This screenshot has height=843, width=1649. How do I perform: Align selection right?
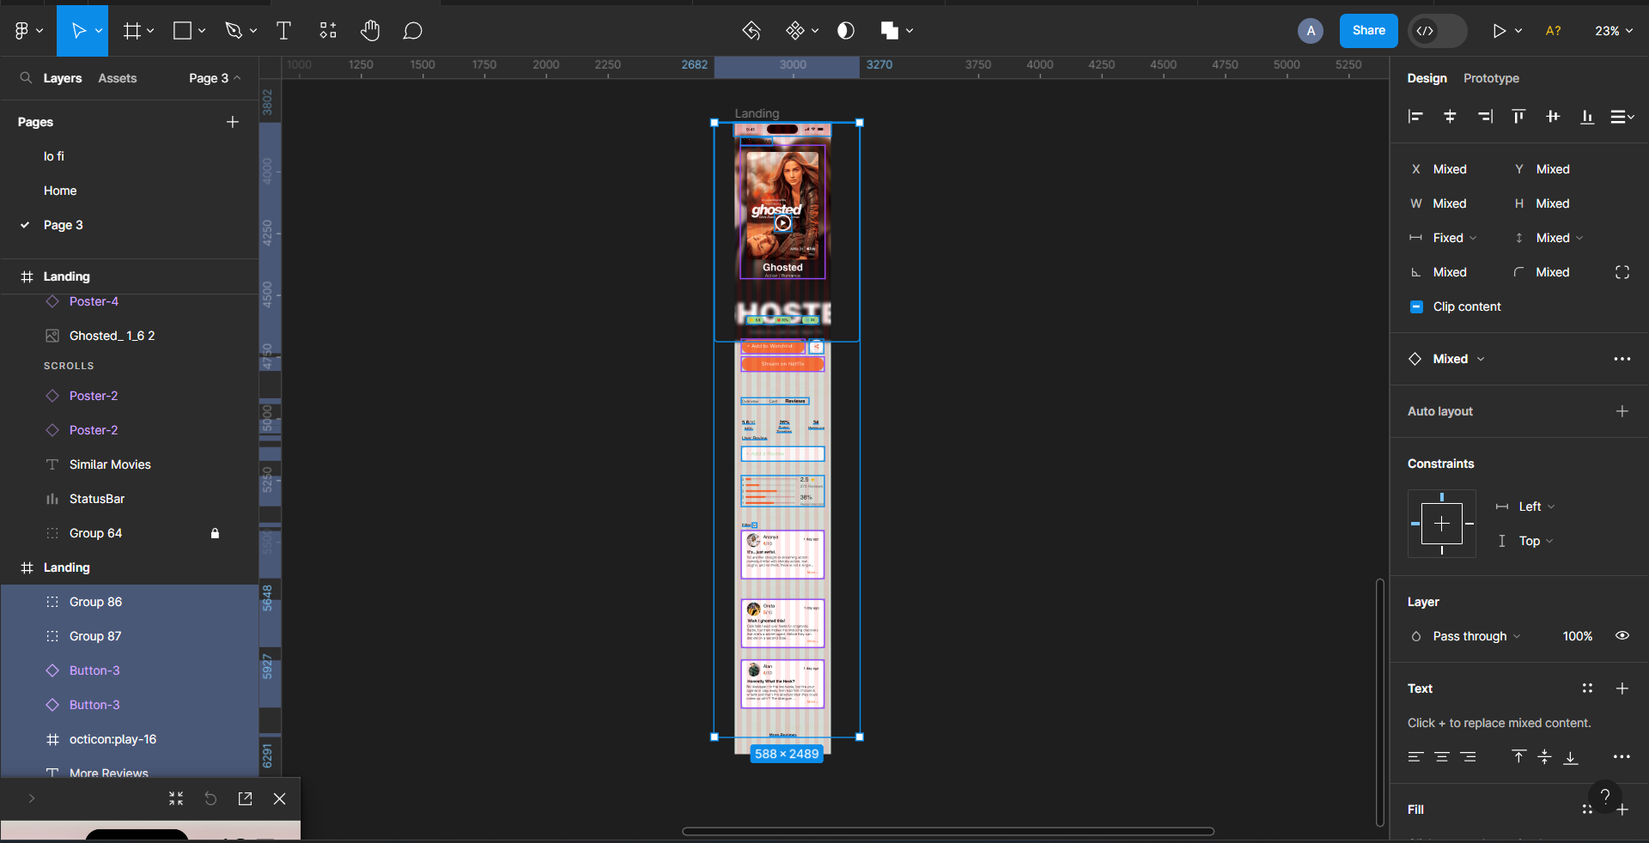tap(1485, 117)
